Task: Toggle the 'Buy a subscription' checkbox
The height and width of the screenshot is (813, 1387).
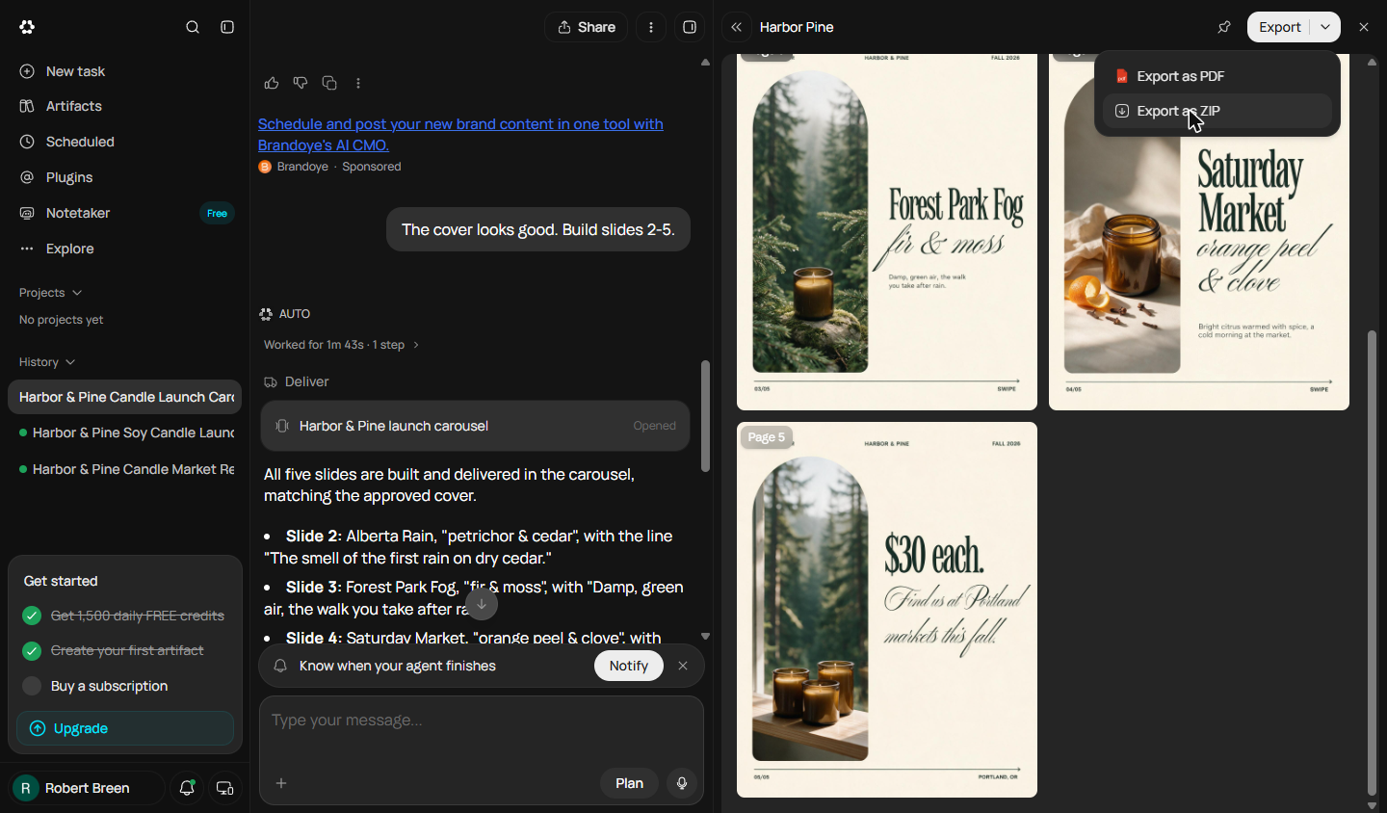Action: pos(32,686)
